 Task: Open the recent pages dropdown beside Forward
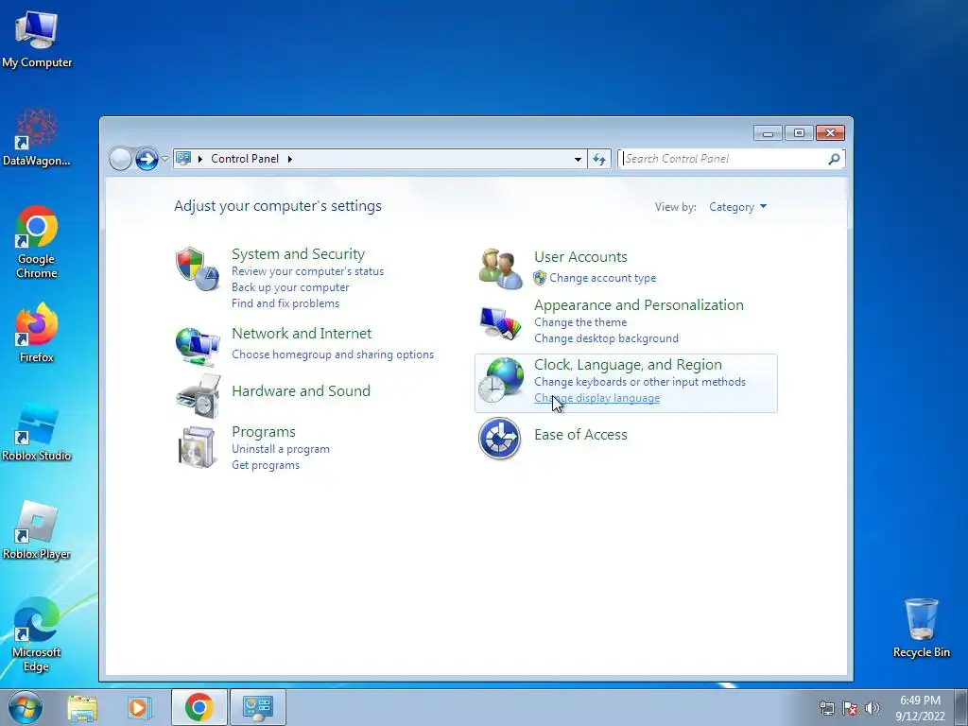point(164,159)
